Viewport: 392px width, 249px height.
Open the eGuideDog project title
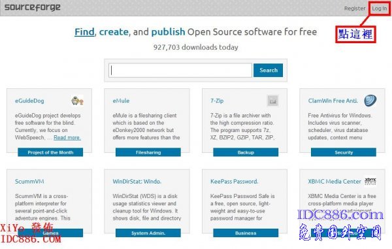[x=29, y=101]
